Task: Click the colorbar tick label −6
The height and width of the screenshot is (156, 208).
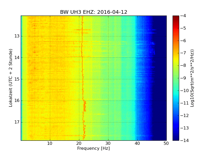Action: click(183, 41)
